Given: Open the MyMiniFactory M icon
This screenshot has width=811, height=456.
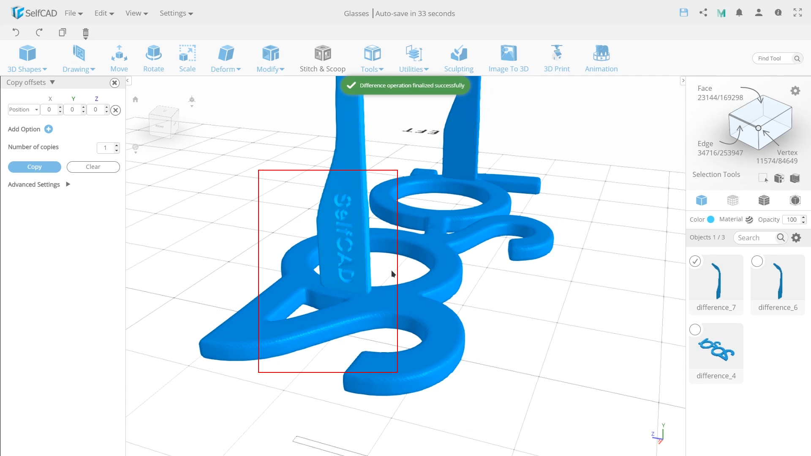Looking at the screenshot, I should coord(721,13).
